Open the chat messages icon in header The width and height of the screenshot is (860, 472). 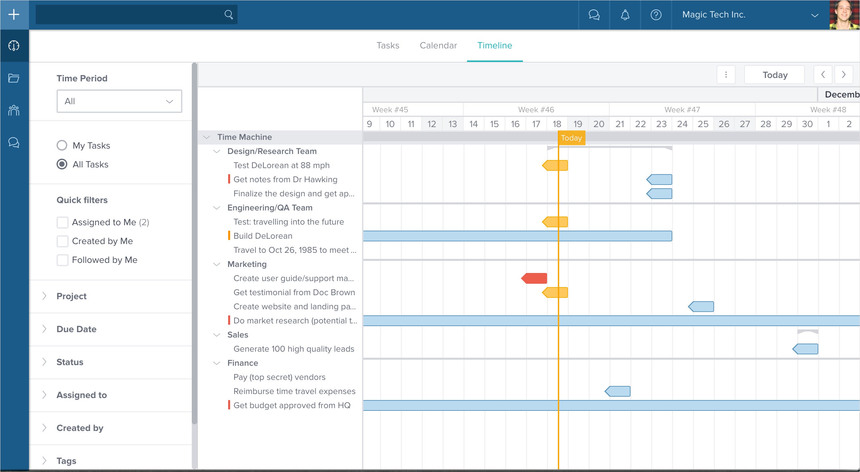tap(594, 15)
